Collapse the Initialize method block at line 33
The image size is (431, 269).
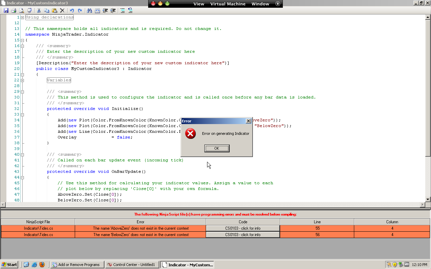[22, 115]
